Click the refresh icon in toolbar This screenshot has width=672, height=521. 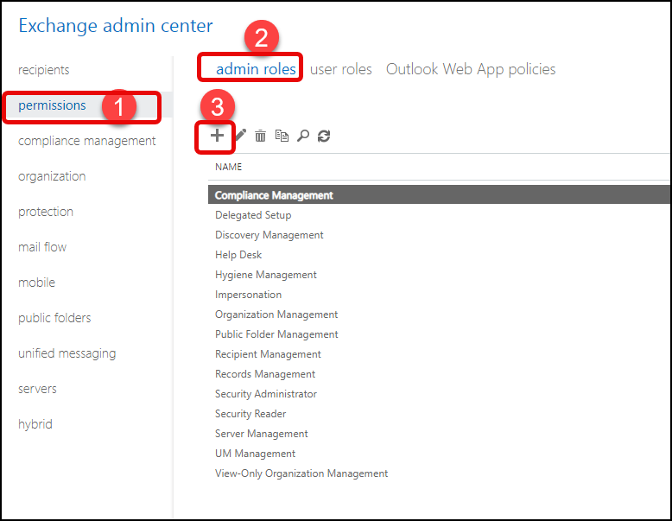[x=324, y=136]
